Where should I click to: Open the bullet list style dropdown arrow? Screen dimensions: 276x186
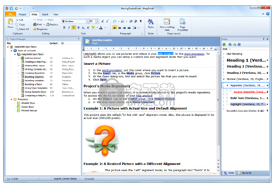pos(119,21)
